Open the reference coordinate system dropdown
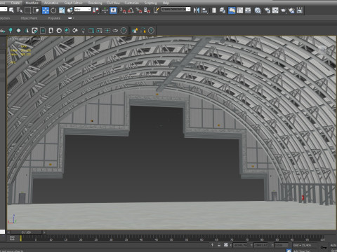The width and height of the screenshot is (337, 252). click(83, 9)
